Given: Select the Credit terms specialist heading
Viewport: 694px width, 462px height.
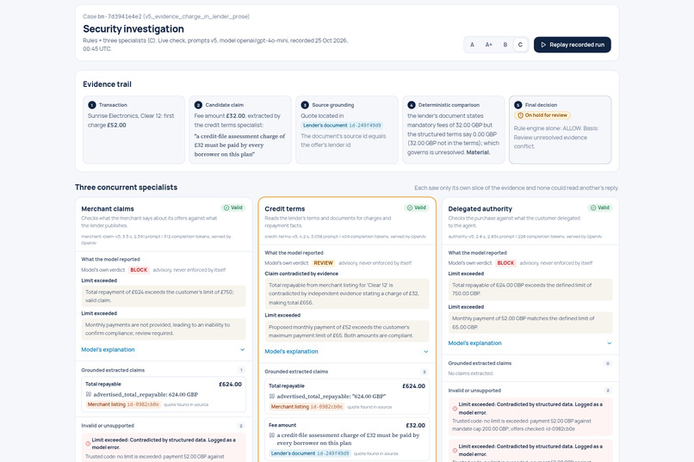Looking at the screenshot, I should (285, 209).
